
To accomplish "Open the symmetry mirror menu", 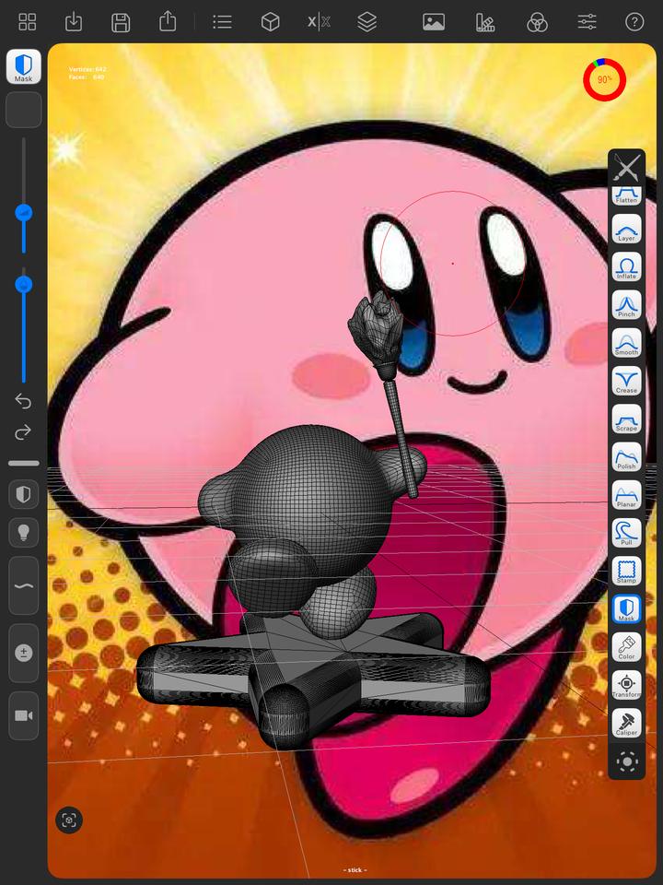I will point(319,22).
